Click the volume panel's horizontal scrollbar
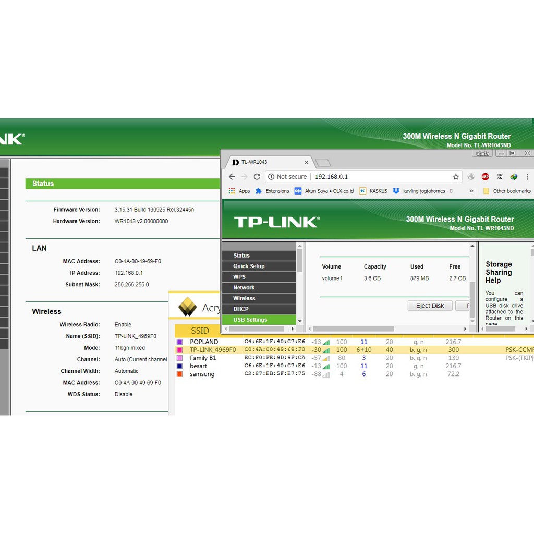534x534 pixels. [354, 329]
